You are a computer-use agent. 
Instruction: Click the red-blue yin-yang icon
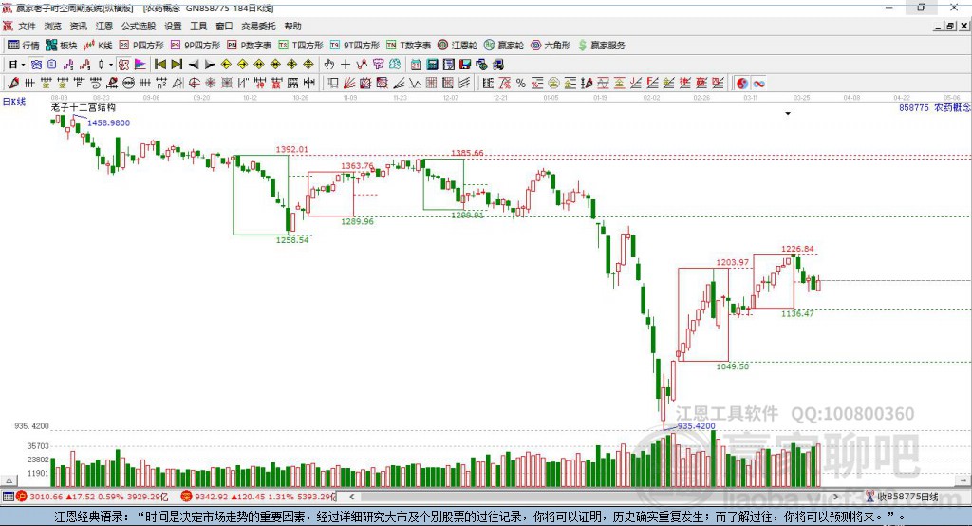click(x=742, y=84)
